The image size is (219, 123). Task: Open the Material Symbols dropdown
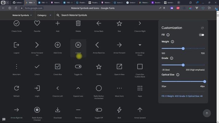22,15
